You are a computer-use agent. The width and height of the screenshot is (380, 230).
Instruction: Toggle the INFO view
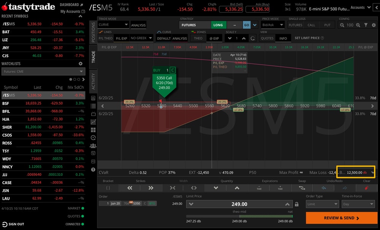[283, 38]
